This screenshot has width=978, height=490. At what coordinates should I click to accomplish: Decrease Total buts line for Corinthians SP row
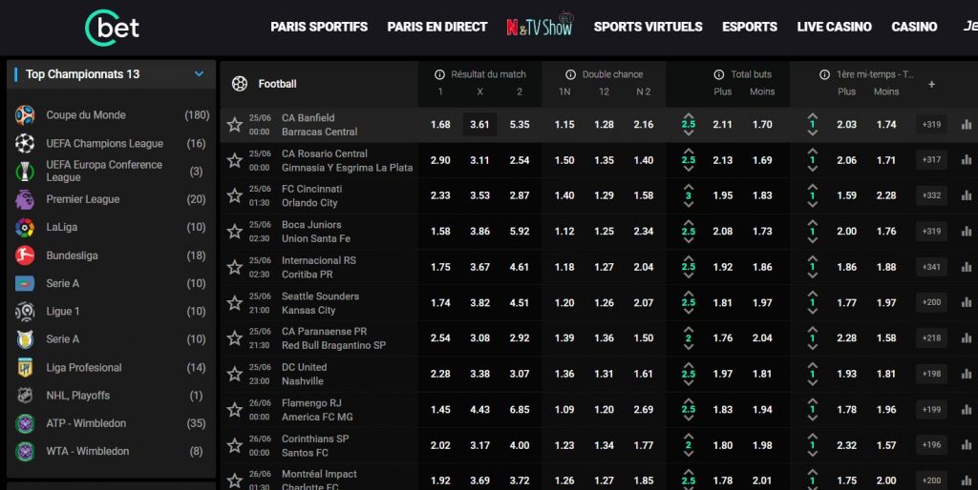pyautogui.click(x=688, y=454)
